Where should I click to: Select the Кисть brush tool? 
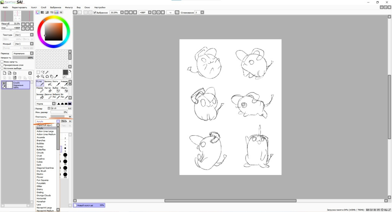point(56,83)
